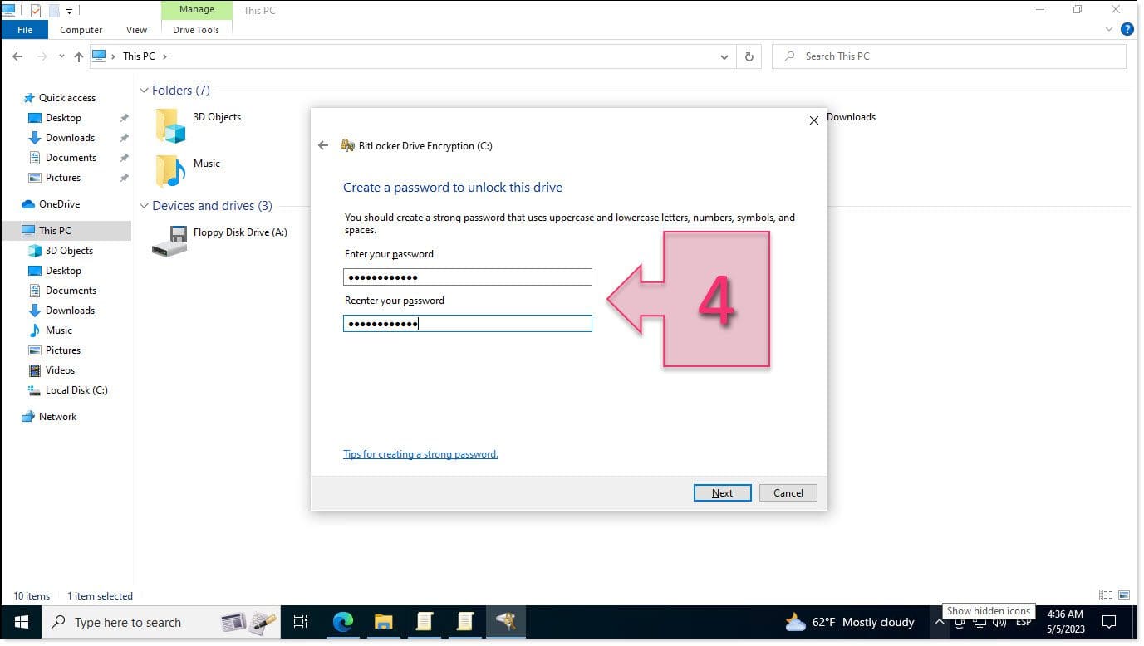Click the chevron after This PC in the address bar
Image resolution: width=1144 pixels, height=646 pixels.
pos(164,56)
